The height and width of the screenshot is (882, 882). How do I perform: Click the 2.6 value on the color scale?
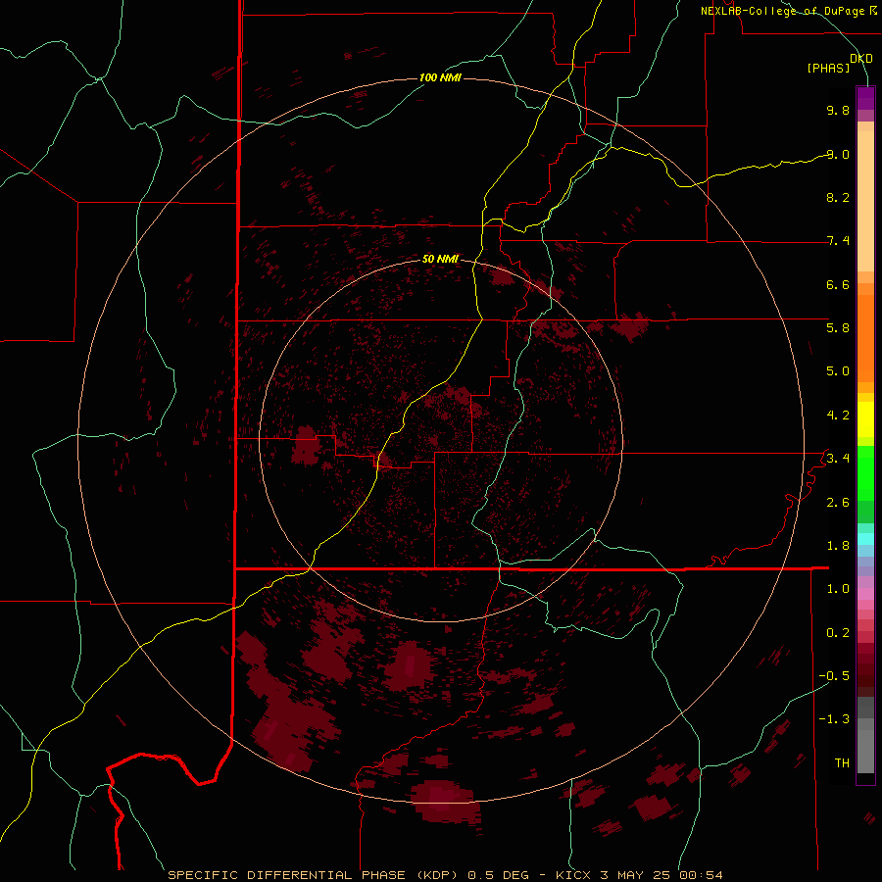click(x=838, y=503)
